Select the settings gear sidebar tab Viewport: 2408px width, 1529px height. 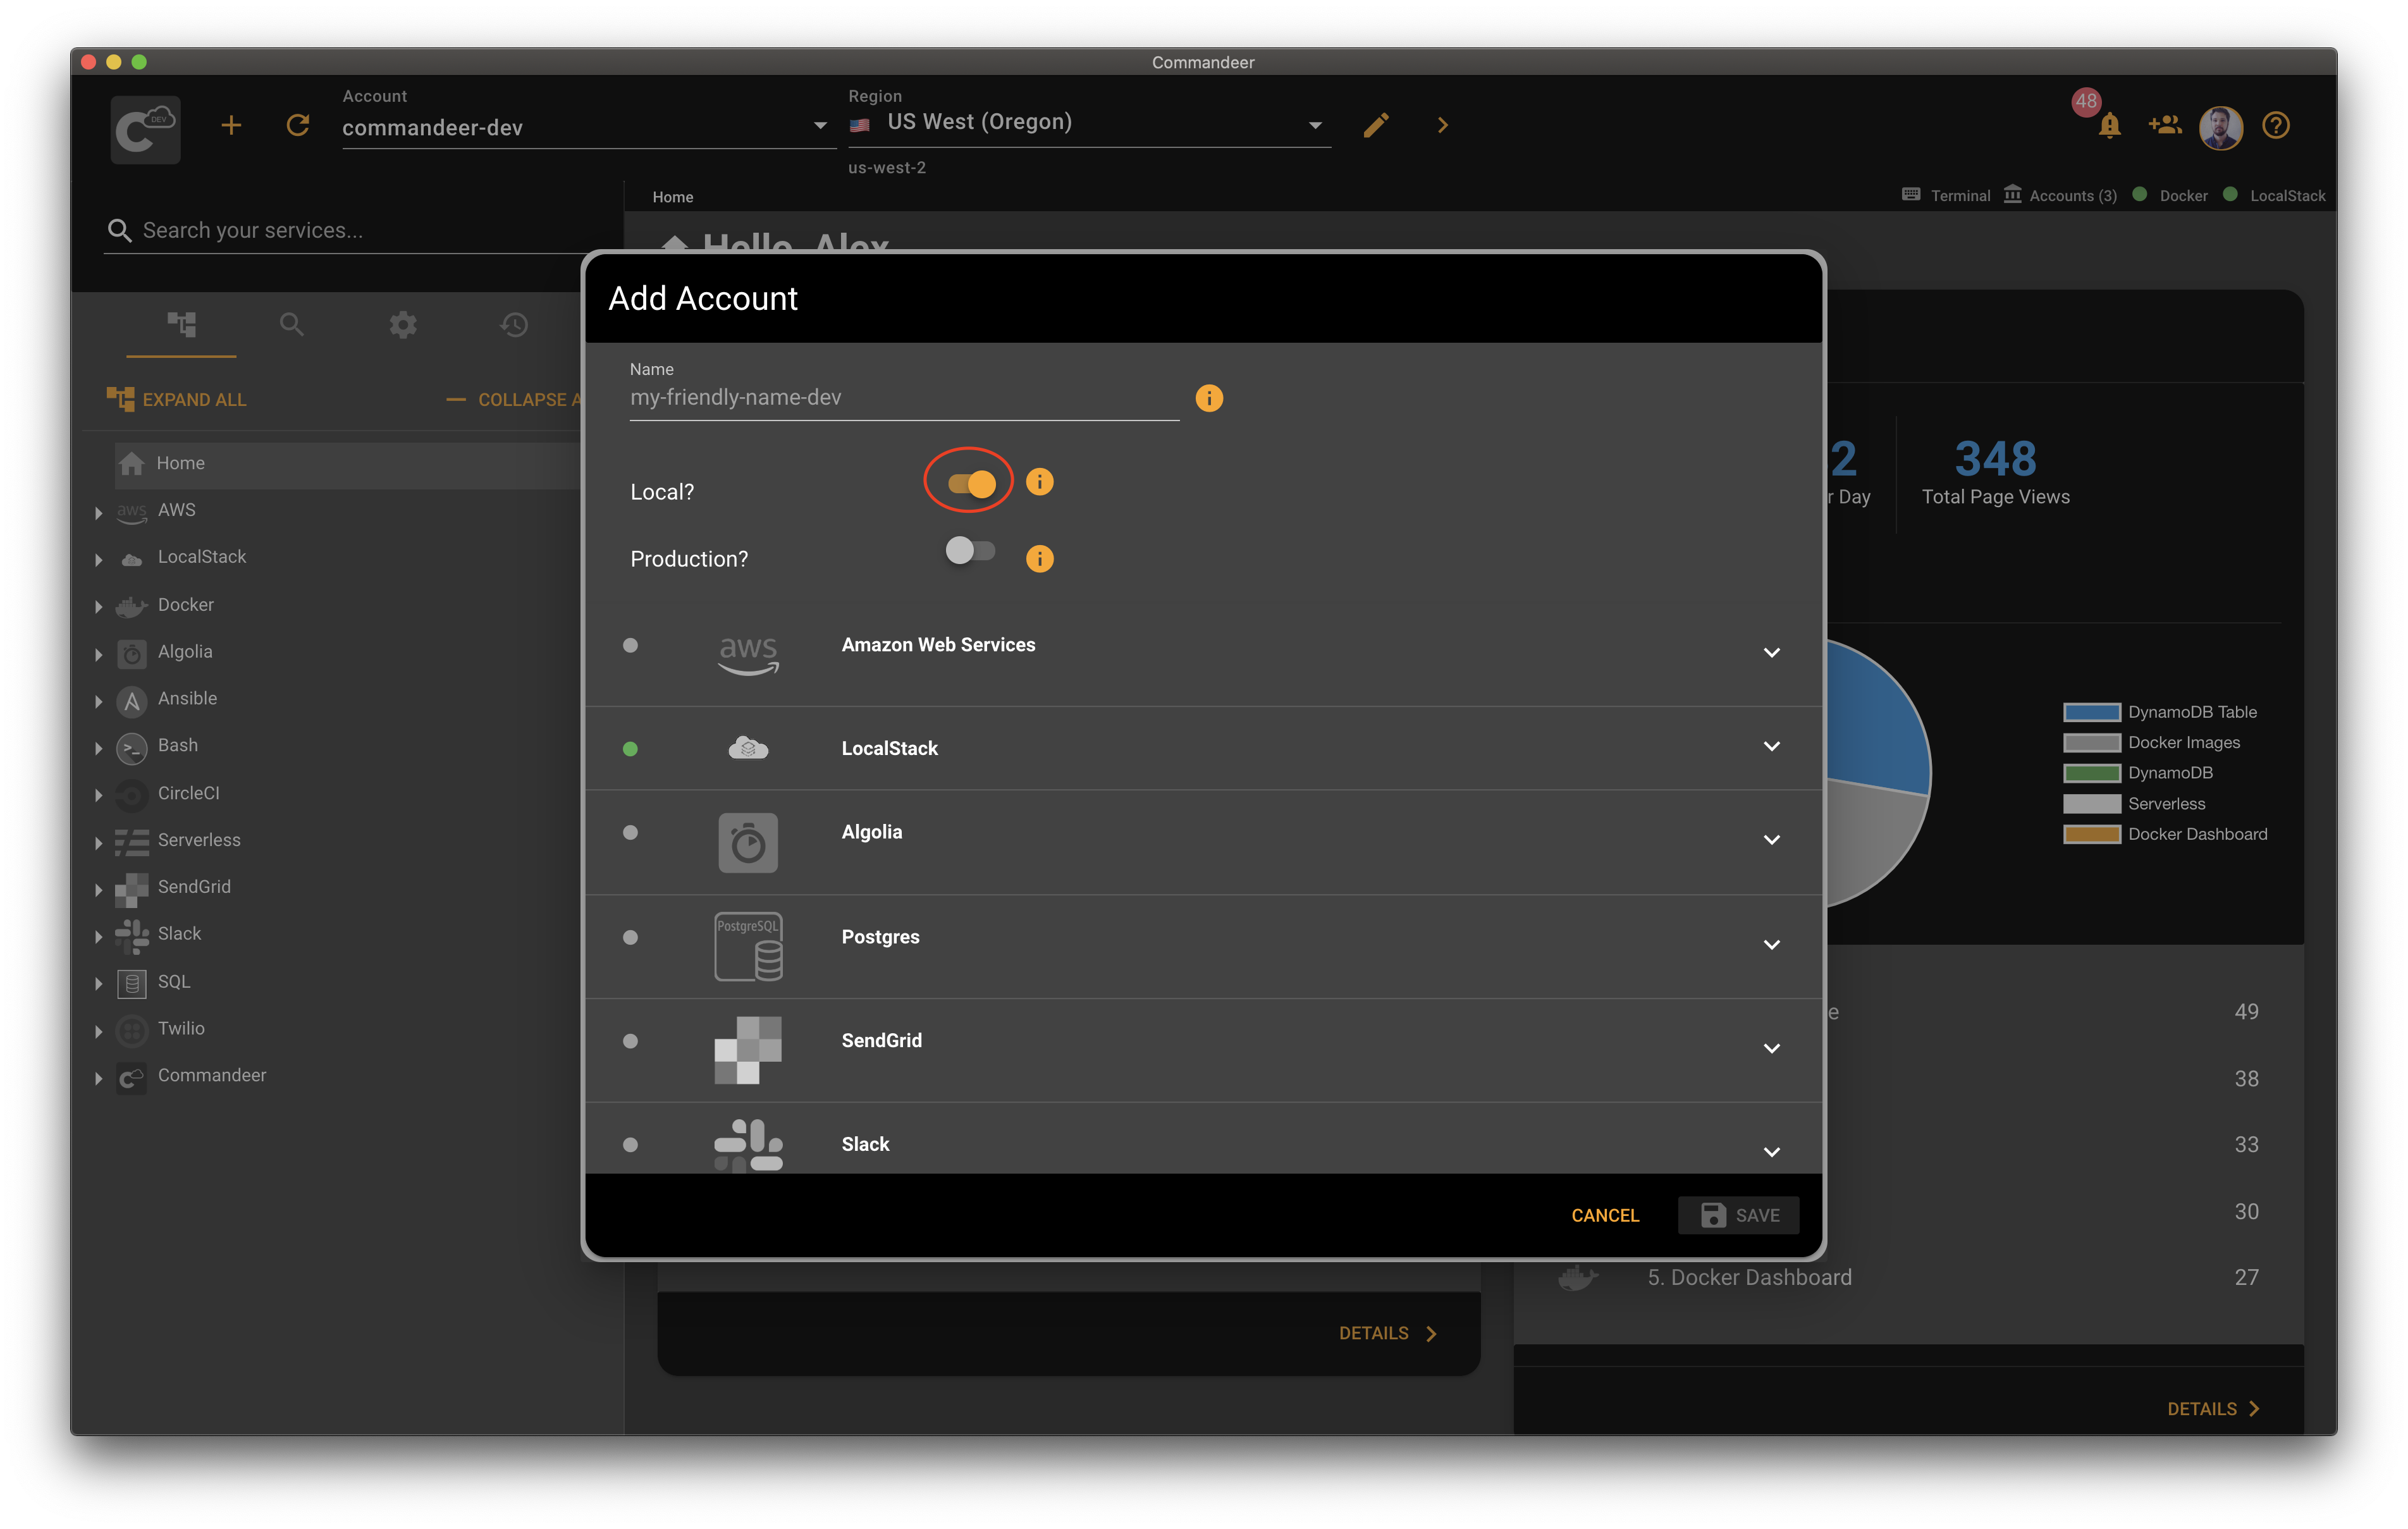coord(403,324)
